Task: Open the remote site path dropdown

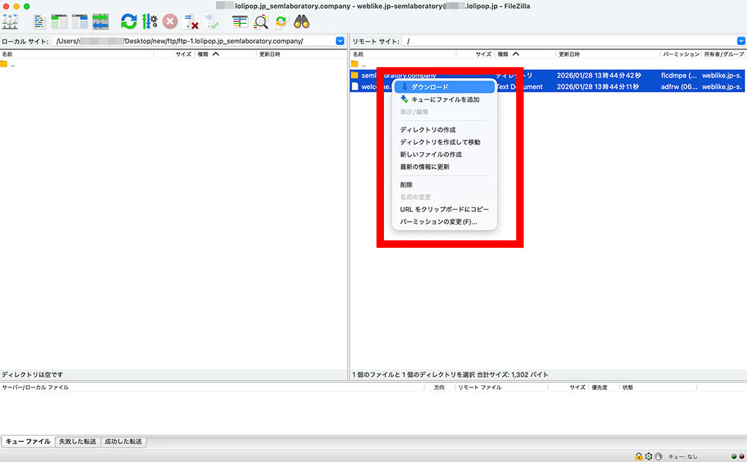Action: (x=741, y=42)
